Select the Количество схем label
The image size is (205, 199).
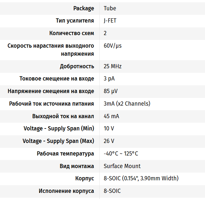tap(72, 33)
